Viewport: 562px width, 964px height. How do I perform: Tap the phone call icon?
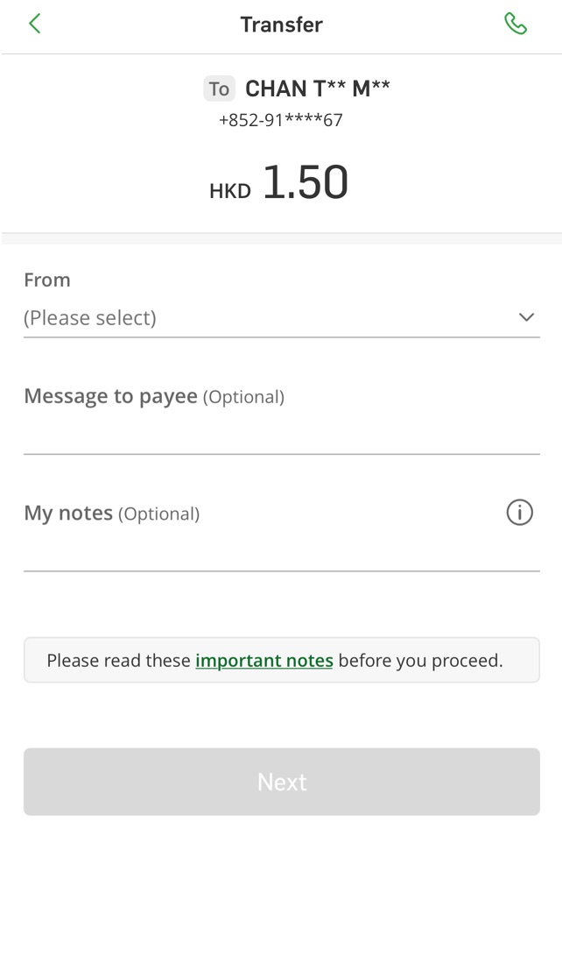pyautogui.click(x=516, y=24)
